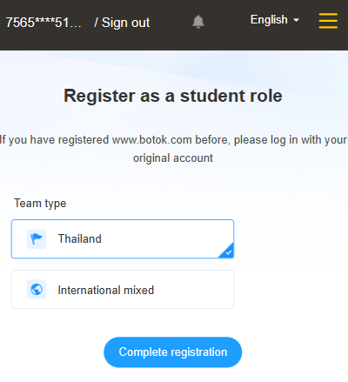Open the yellow hamburger menu
Viewport: 348px width, 382px height.
(328, 21)
